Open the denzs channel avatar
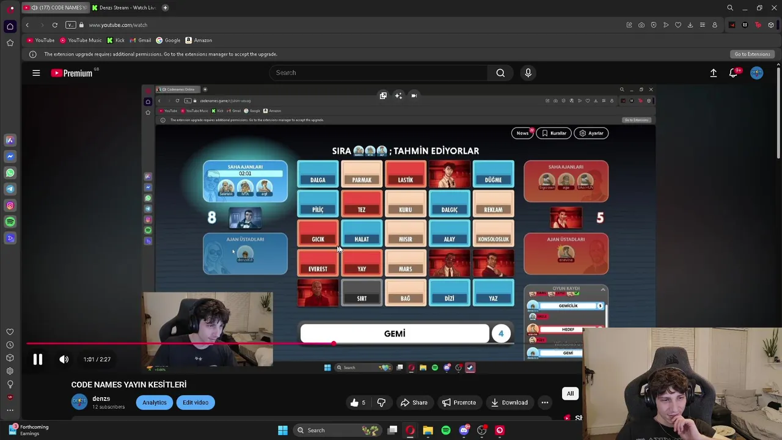 (x=79, y=402)
